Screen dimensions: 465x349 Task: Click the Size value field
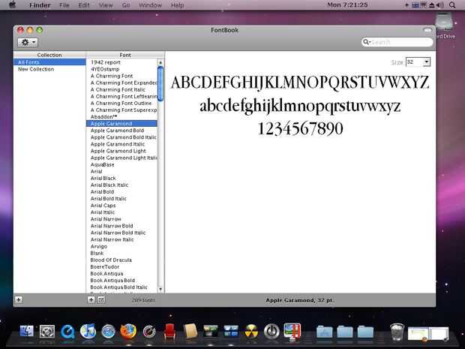(x=414, y=62)
